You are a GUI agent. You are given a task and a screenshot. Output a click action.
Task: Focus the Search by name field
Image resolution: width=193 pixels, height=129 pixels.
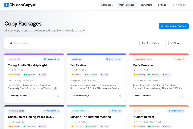point(31,43)
